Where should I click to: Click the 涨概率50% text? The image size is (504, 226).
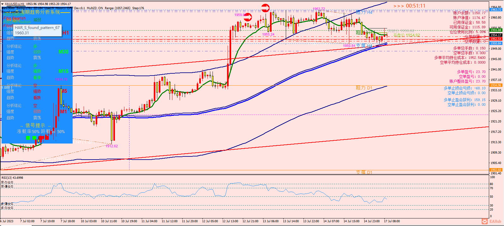click(28, 132)
